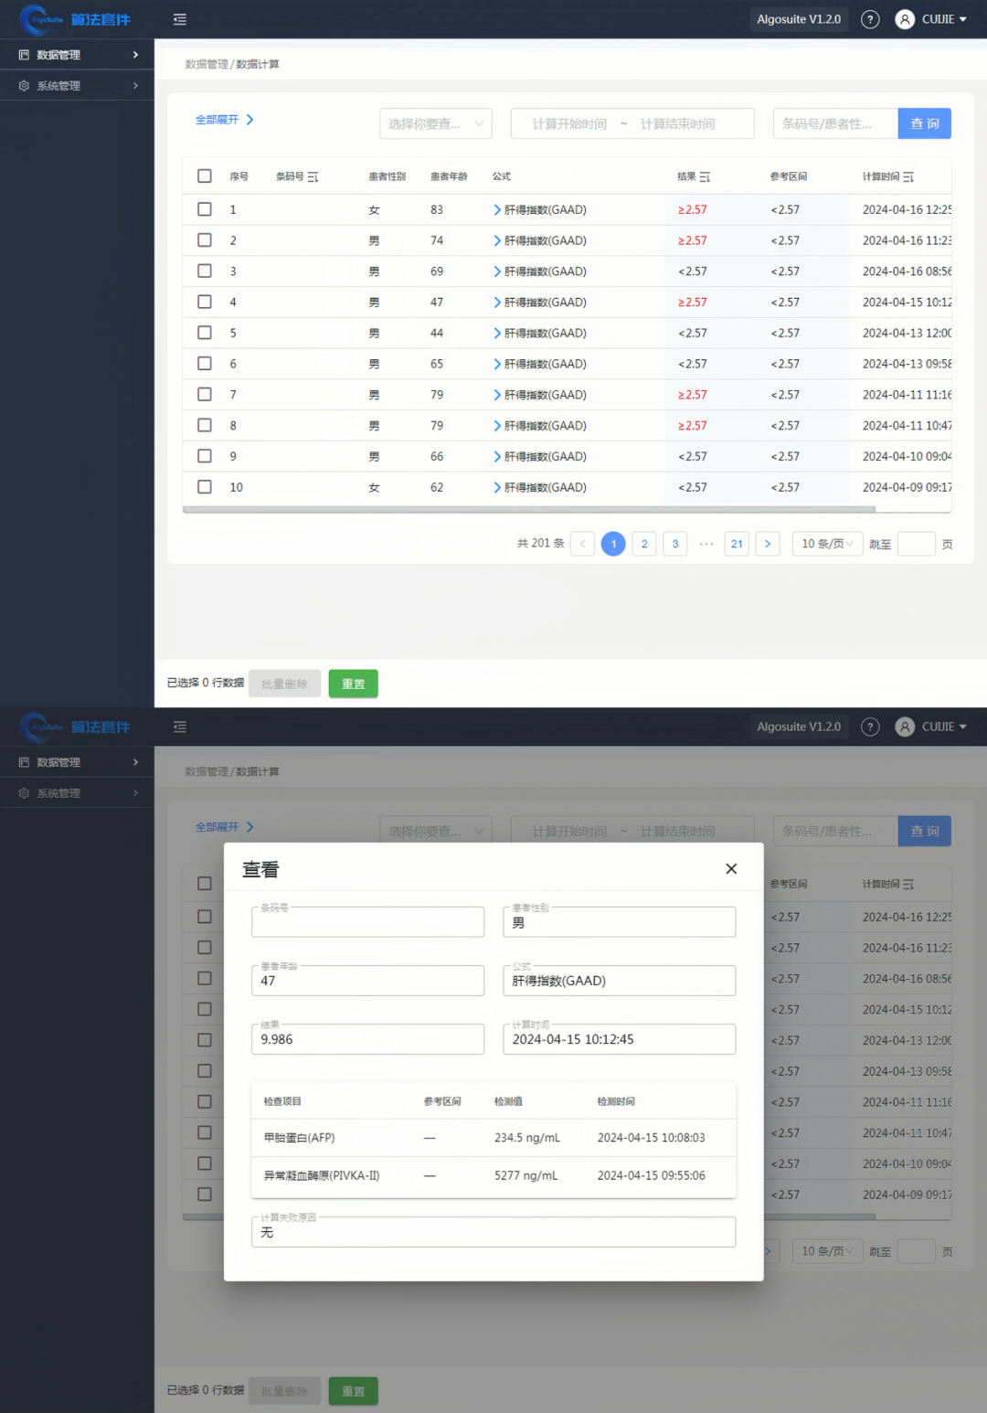Click 计算时间 field 2024-04-15 10:12:45 in dialog
This screenshot has width=987, height=1413.
[620, 1039]
